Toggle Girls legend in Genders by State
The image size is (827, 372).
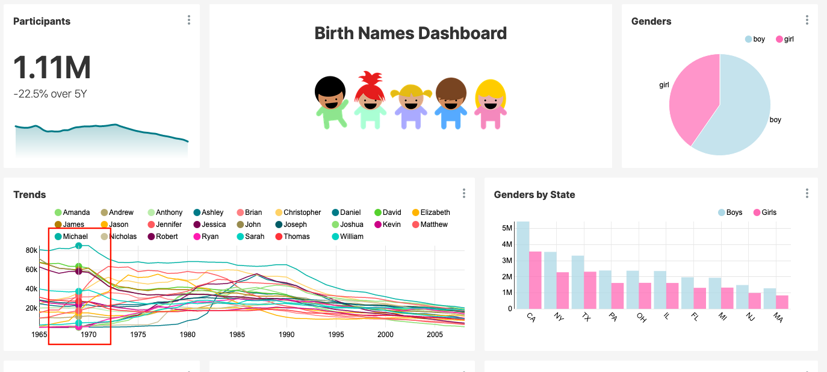point(764,212)
